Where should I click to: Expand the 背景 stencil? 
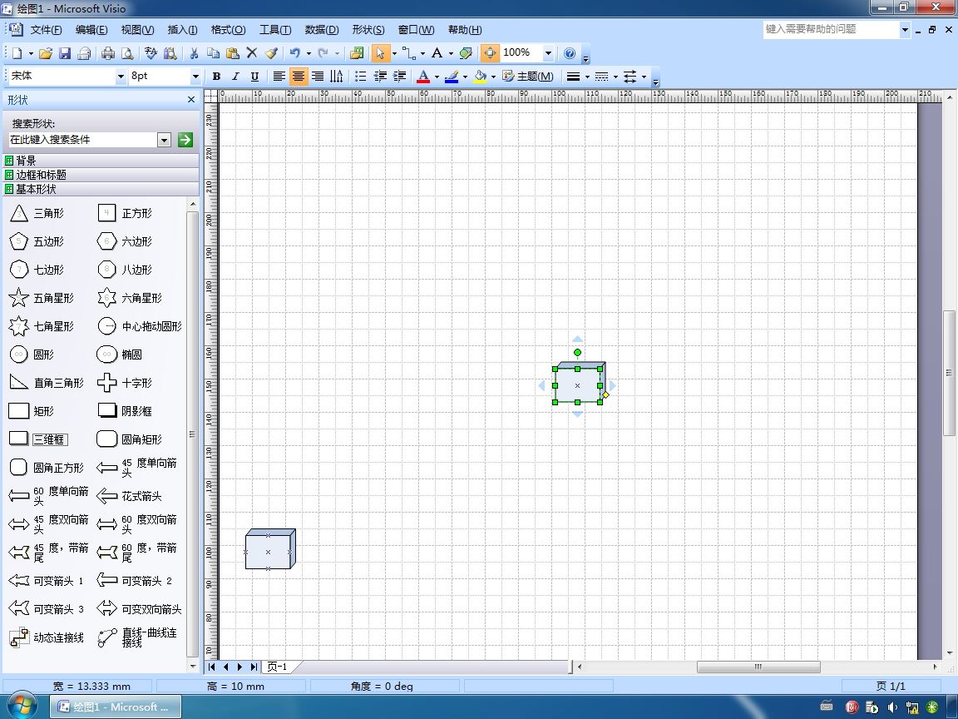pyautogui.click(x=101, y=160)
